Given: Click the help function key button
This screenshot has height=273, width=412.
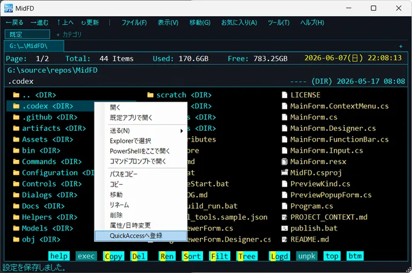Looking at the screenshot, I should point(59,256).
